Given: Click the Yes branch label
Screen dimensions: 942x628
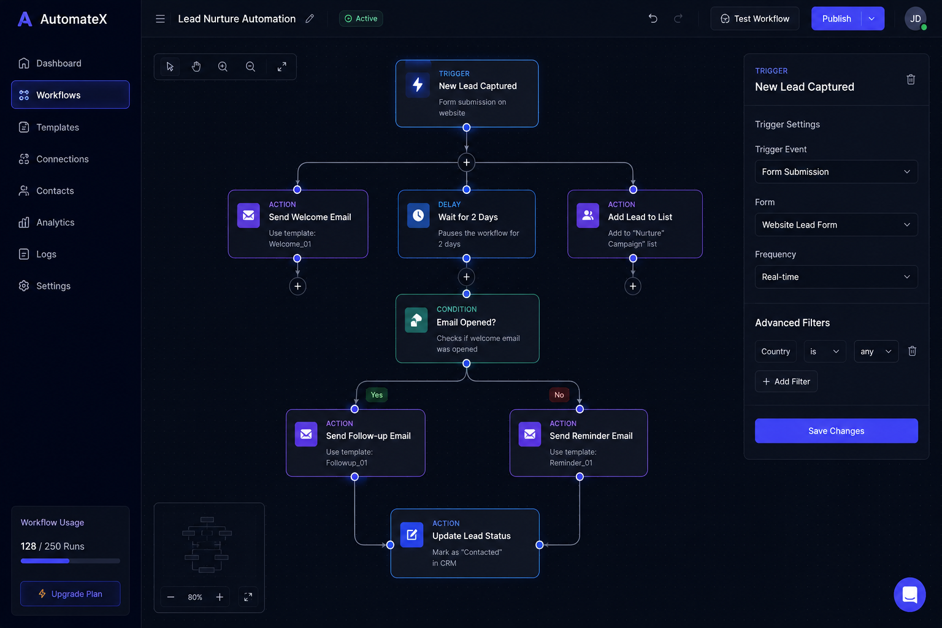Looking at the screenshot, I should (x=377, y=395).
